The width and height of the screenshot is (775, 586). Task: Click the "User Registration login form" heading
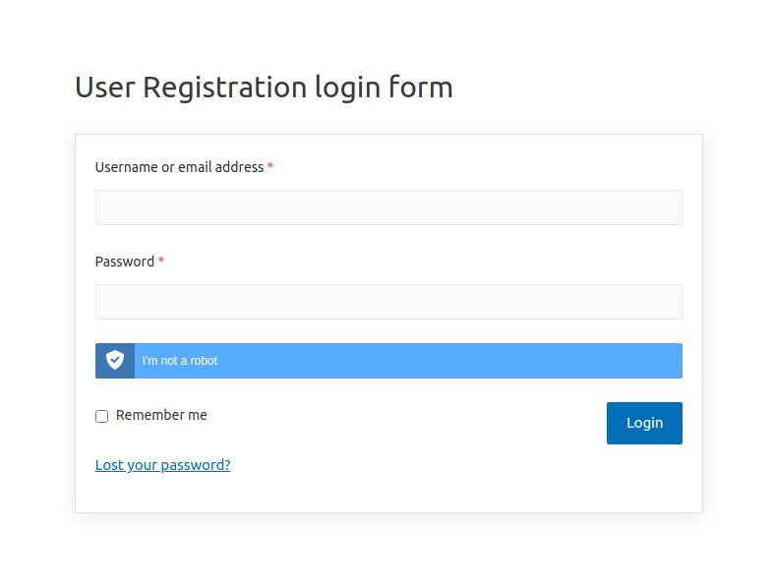(264, 88)
